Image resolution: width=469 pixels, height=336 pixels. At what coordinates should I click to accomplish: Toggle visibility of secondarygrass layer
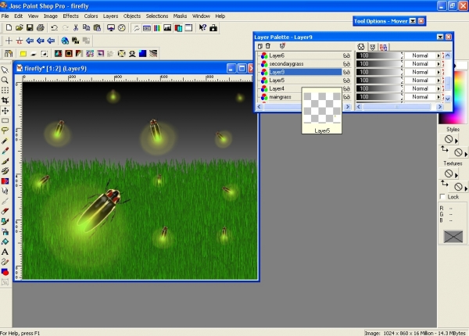[346, 64]
